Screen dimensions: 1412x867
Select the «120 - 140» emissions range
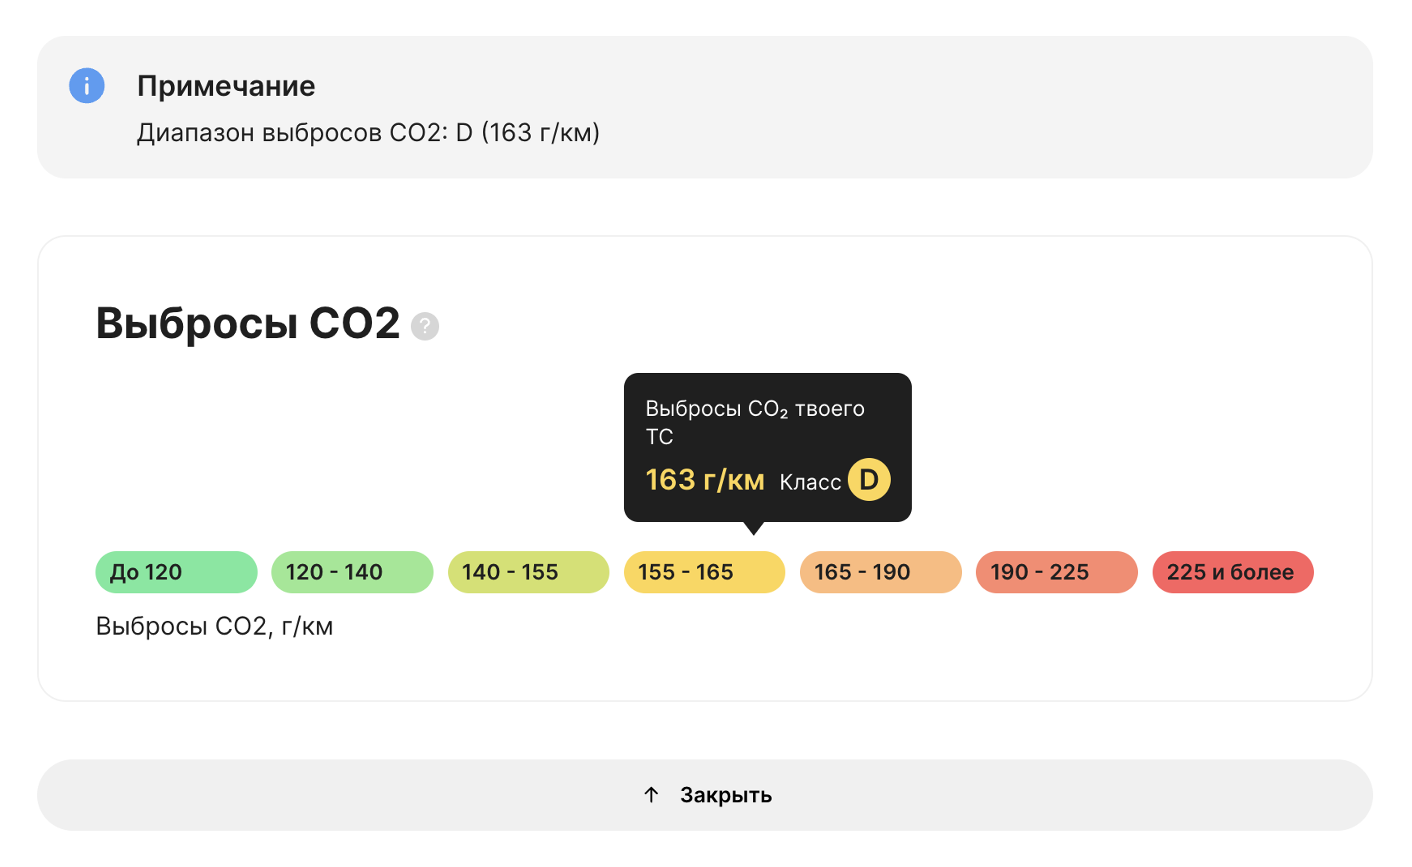point(352,572)
